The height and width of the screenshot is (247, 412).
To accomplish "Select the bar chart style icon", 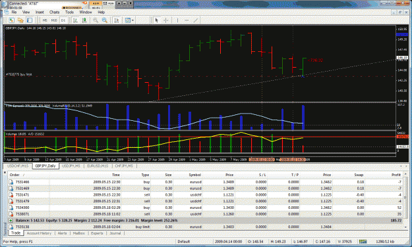I will point(75,20).
